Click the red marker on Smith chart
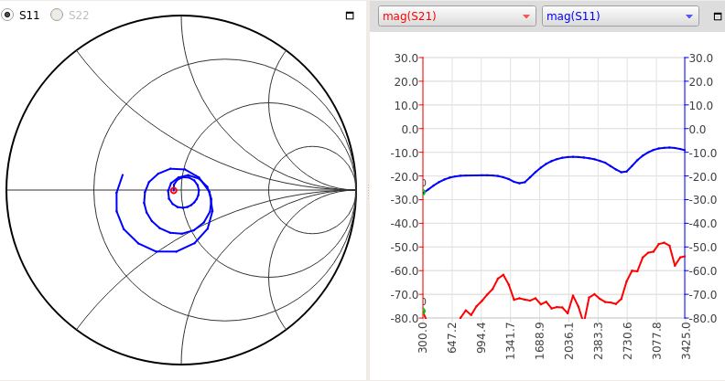The width and height of the screenshot is (725, 381). pyautogui.click(x=173, y=190)
